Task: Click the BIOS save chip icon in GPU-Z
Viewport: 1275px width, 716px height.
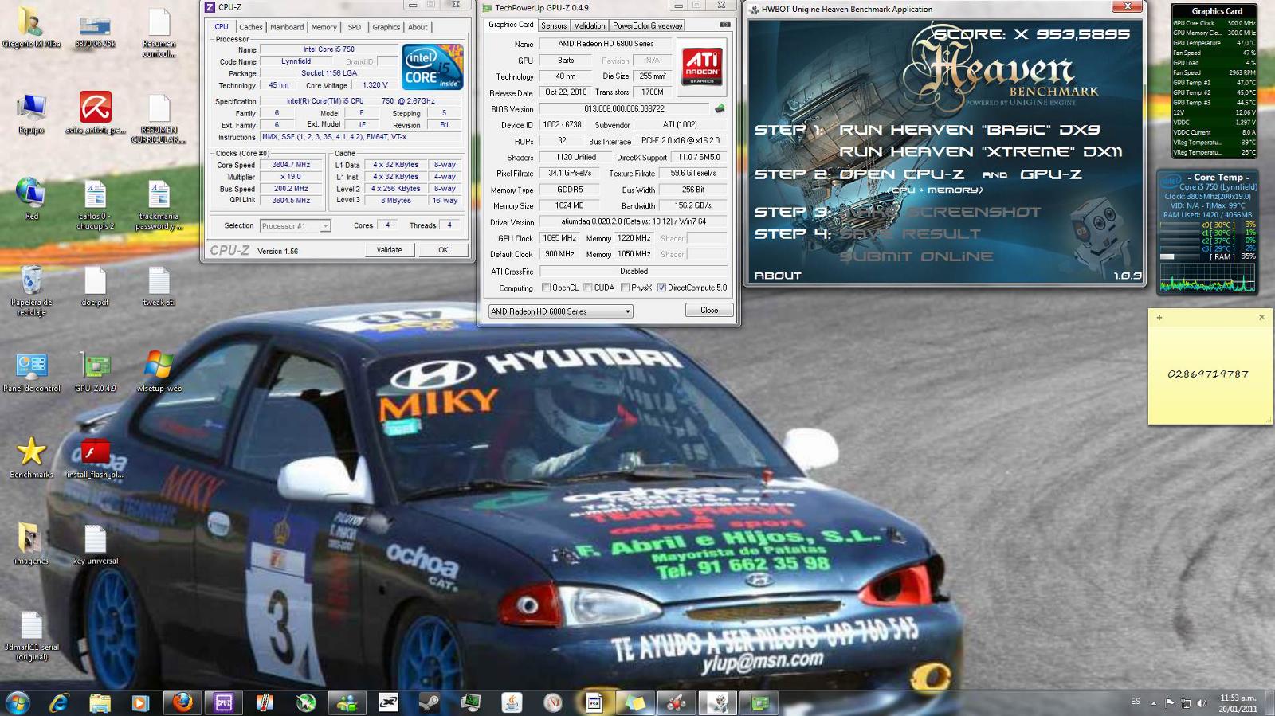Action: [x=720, y=108]
